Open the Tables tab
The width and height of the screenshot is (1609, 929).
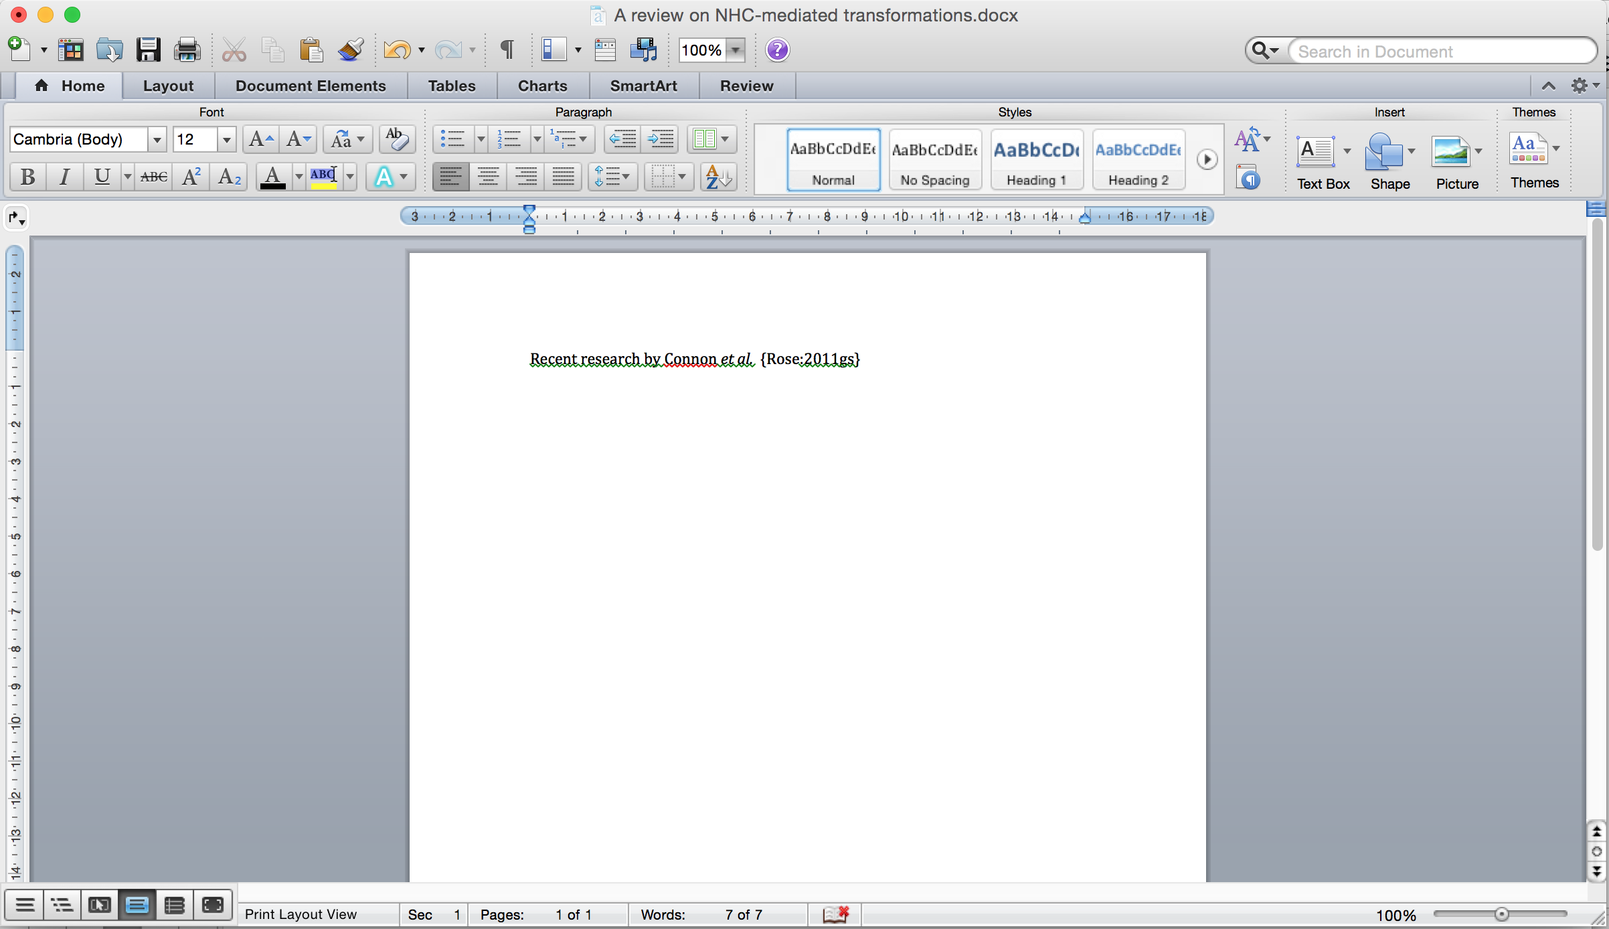[452, 85]
